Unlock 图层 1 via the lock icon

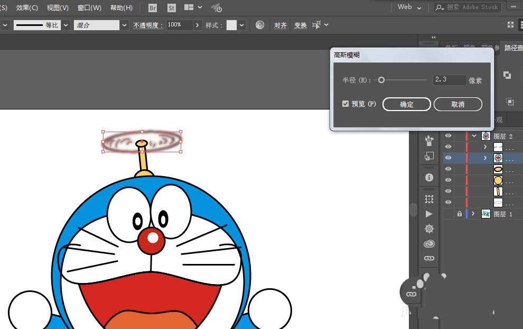click(459, 214)
